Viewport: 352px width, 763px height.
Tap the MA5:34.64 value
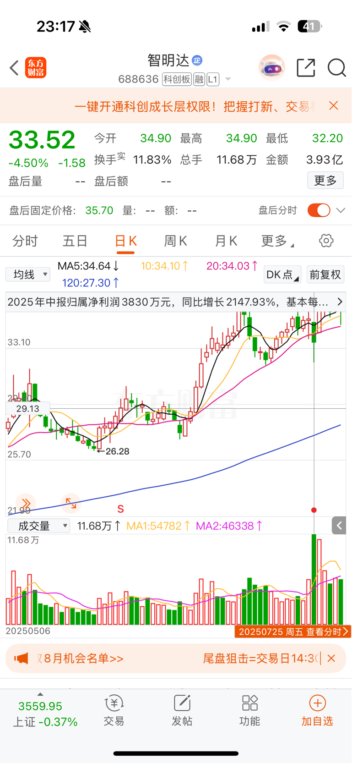pos(88,266)
